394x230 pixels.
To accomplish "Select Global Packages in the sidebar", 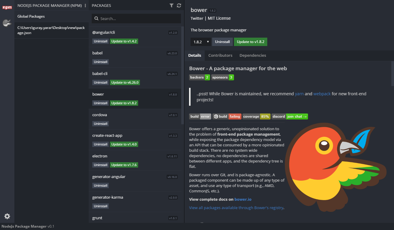I will (x=52, y=16).
